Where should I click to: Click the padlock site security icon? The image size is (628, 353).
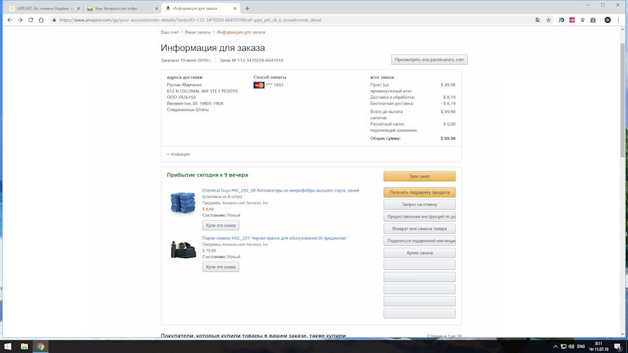pyautogui.click(x=54, y=20)
